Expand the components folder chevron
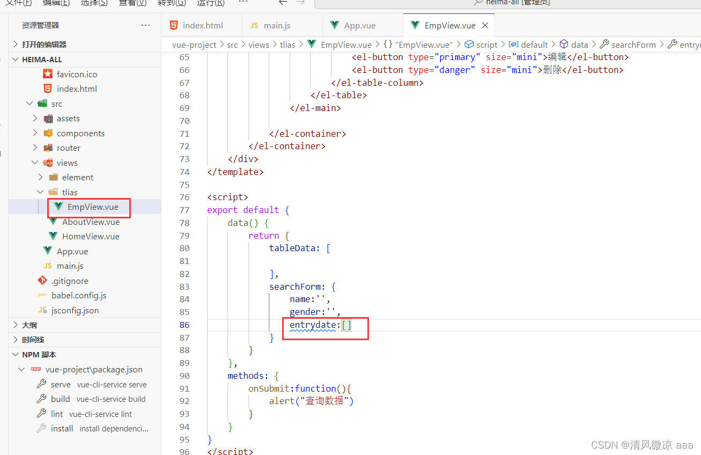This screenshot has width=701, height=455. pos(35,133)
